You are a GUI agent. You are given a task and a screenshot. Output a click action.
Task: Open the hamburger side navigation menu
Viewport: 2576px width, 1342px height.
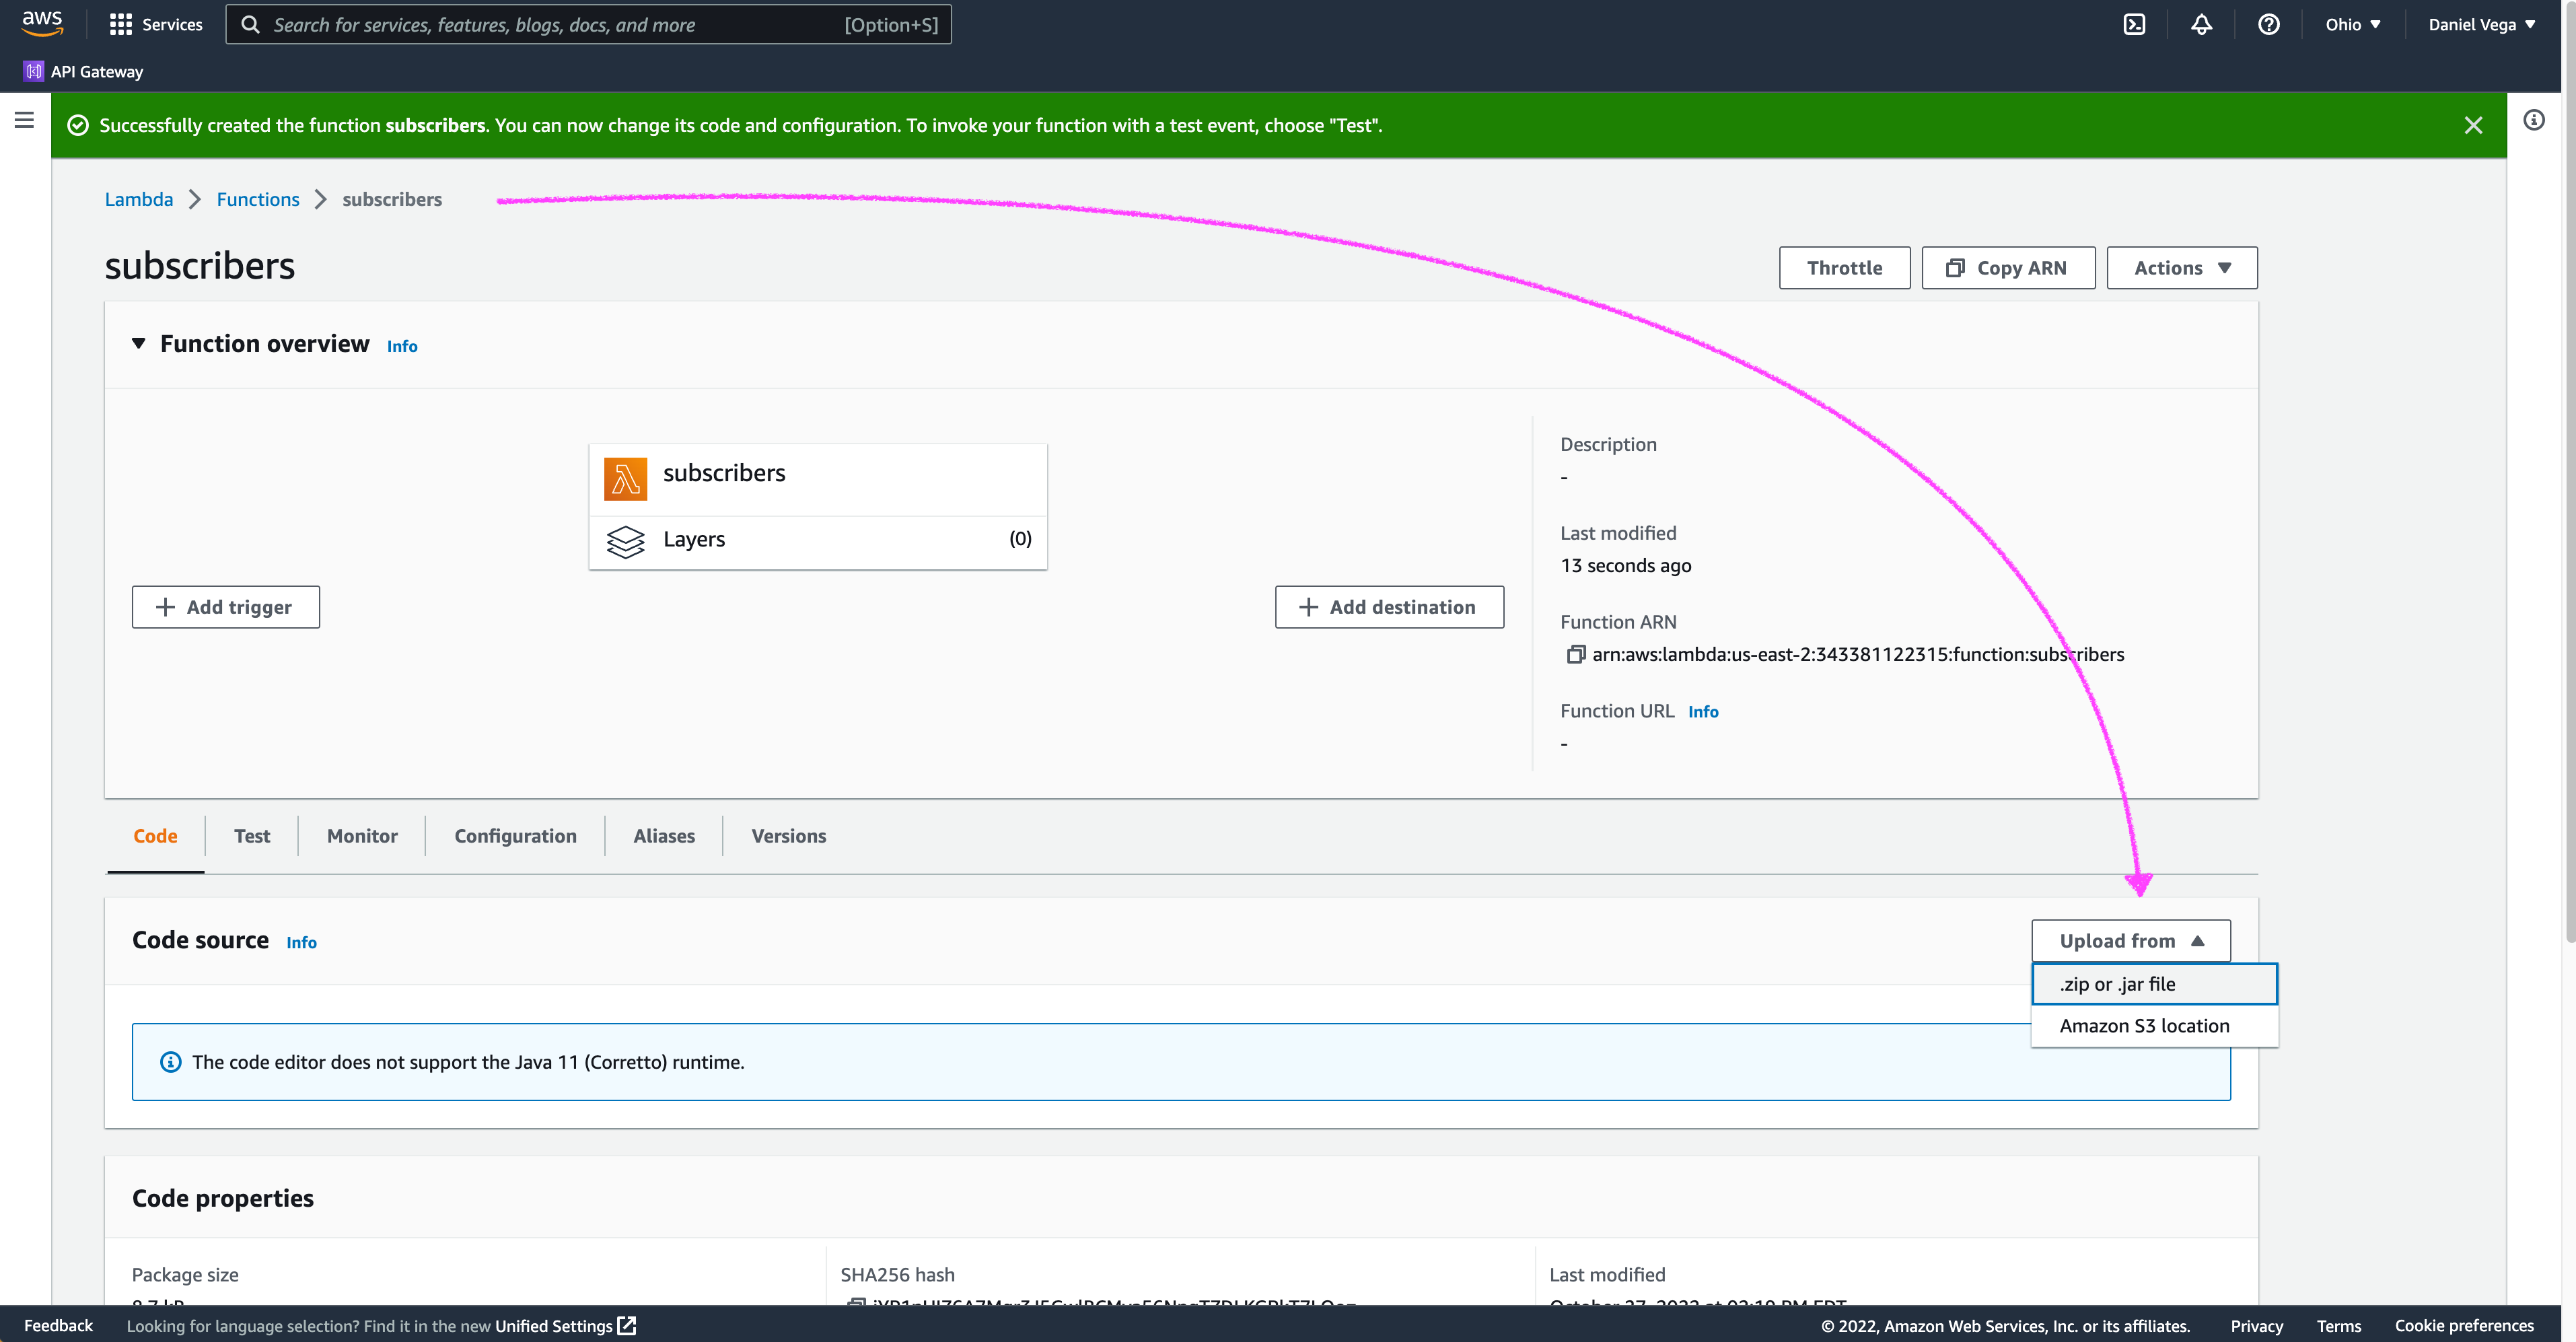25,120
